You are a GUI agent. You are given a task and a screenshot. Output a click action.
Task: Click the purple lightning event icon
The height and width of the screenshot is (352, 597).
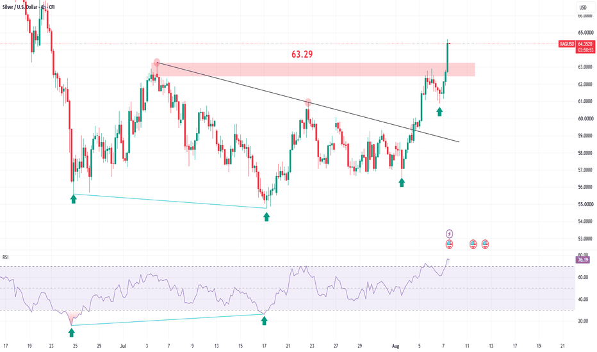[449, 234]
